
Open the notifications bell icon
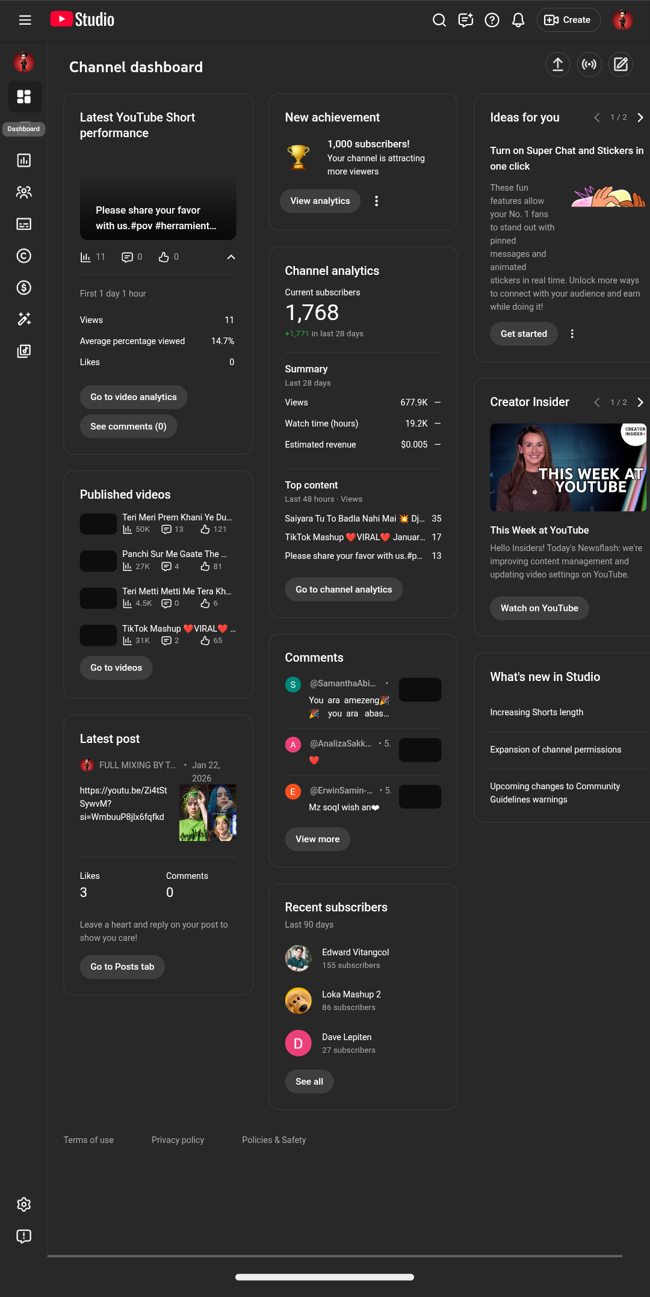[x=518, y=20]
